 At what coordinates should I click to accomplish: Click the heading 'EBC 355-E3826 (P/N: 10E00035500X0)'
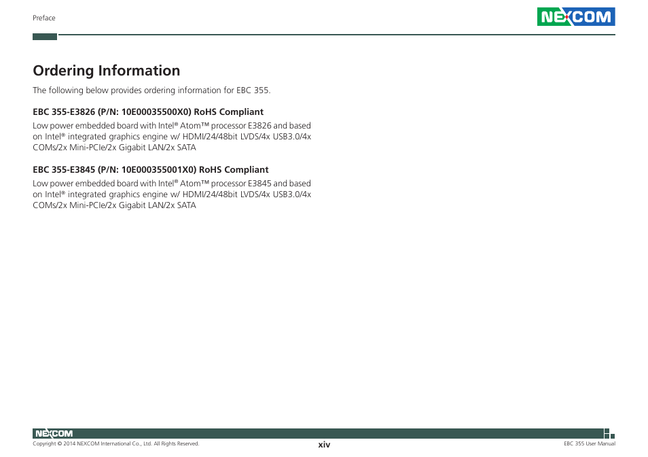point(148,112)
